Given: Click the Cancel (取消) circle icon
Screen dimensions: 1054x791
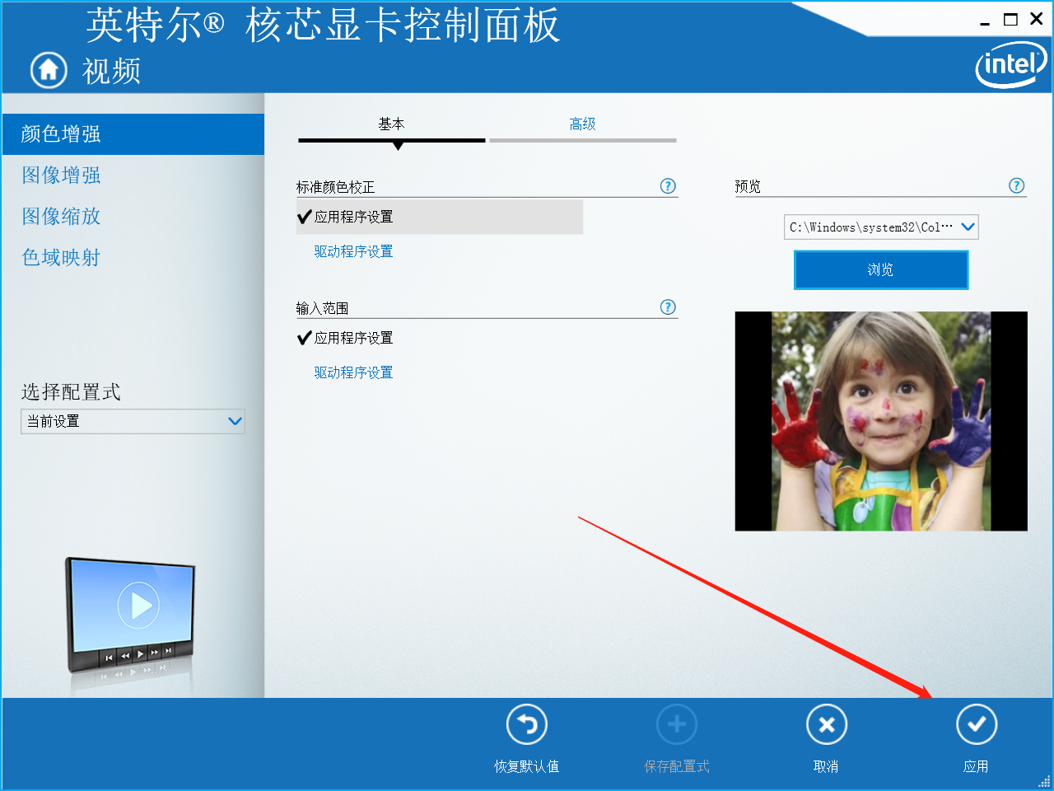Looking at the screenshot, I should click(827, 724).
